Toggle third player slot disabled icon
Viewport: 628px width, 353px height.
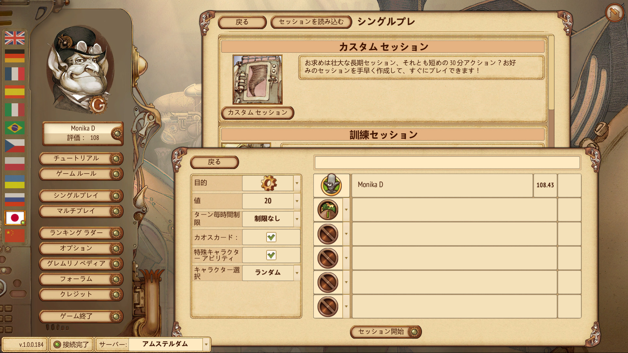tap(328, 234)
